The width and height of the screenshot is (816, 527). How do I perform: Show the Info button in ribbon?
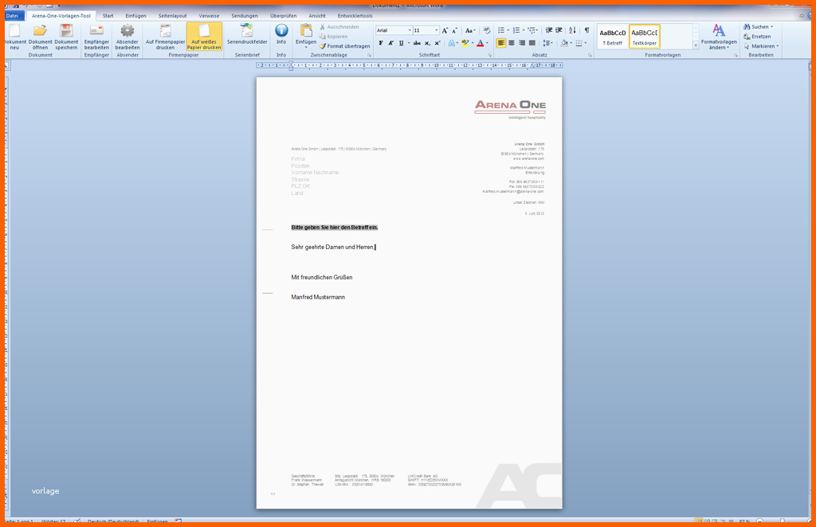(281, 34)
